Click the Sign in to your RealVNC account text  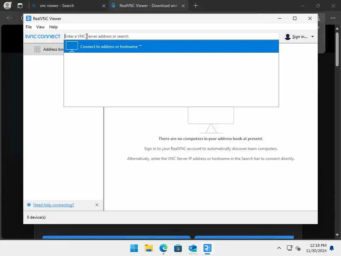(x=211, y=149)
